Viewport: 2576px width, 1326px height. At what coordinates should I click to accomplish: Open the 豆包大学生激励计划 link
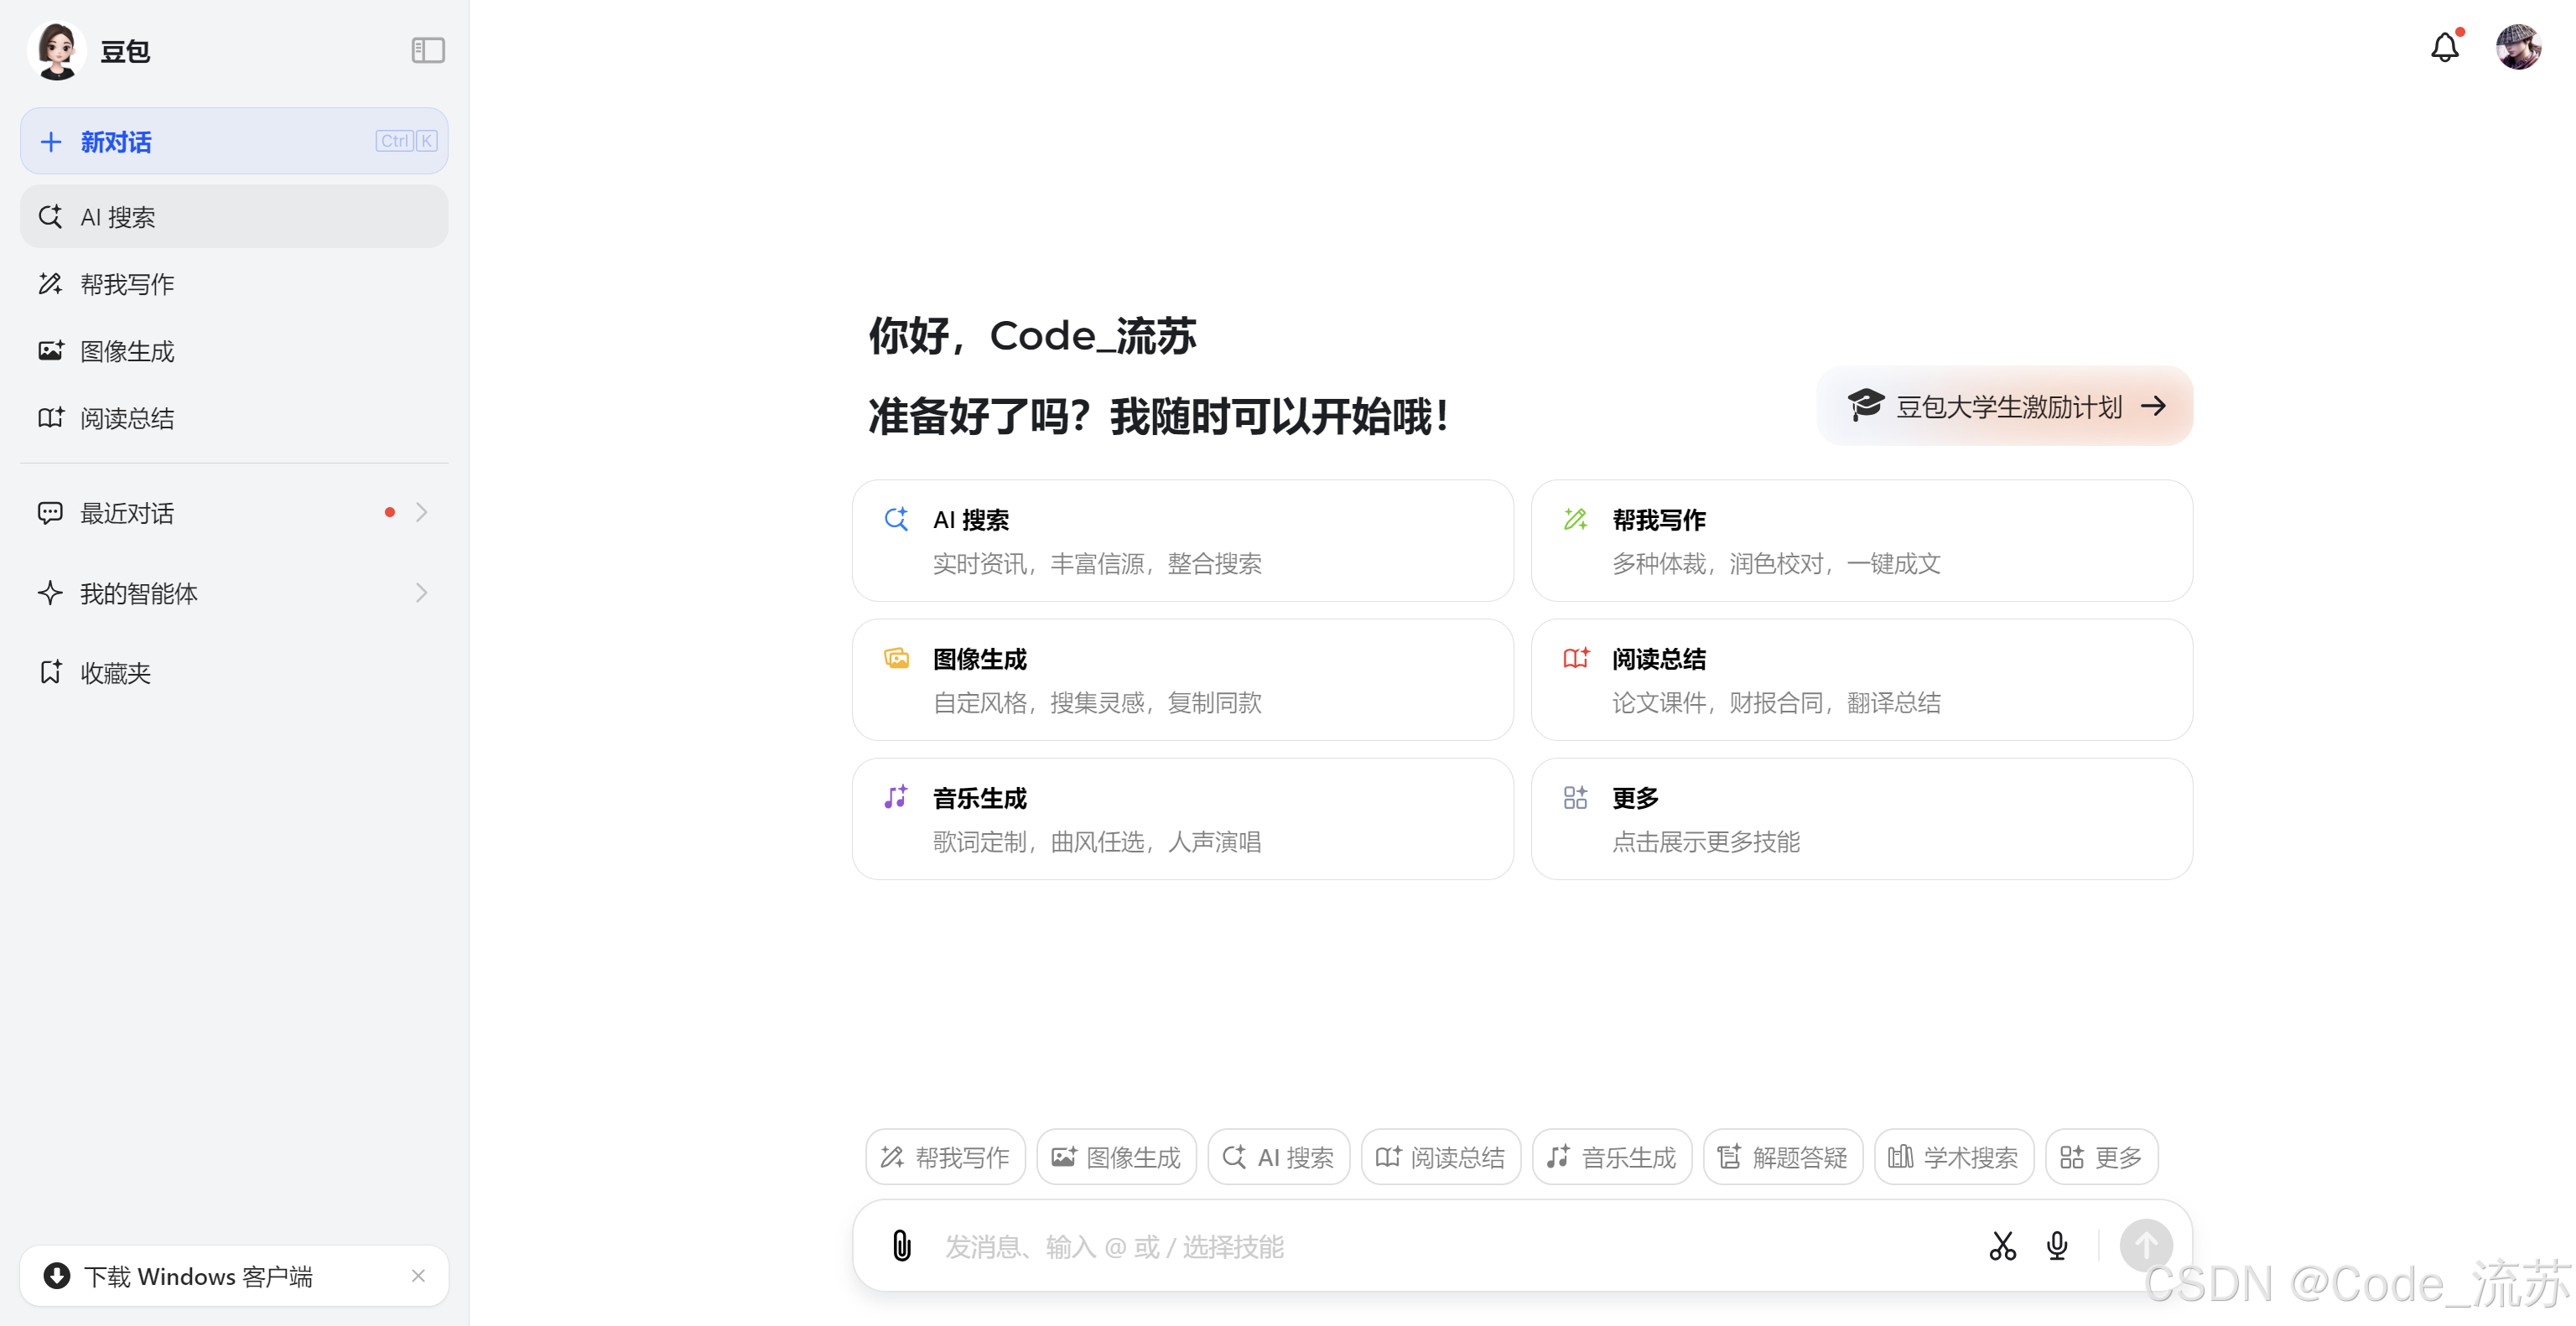2004,406
